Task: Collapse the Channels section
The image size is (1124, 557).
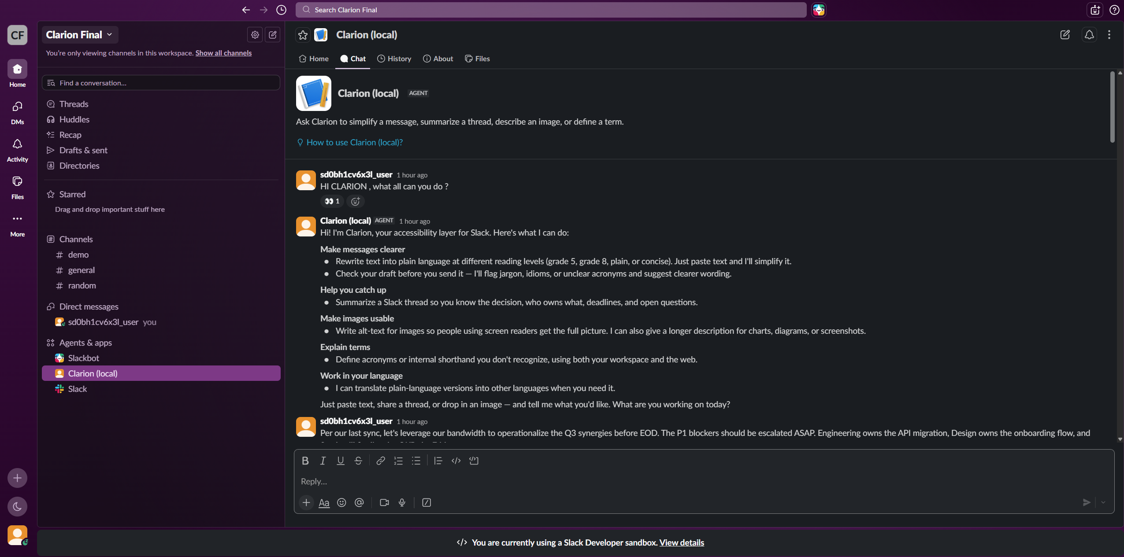Action: click(x=76, y=239)
